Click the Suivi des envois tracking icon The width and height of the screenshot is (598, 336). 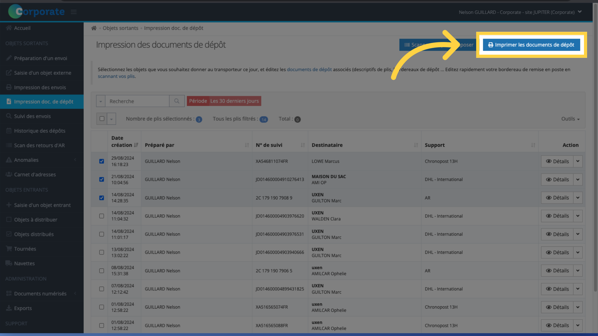coord(8,116)
